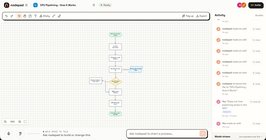The height and width of the screenshot is (140, 266).
Task: Select the connector line tool
Action: tap(54, 16)
